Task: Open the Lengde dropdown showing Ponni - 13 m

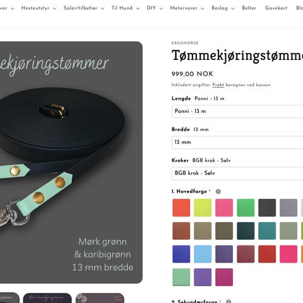Action: click(237, 111)
